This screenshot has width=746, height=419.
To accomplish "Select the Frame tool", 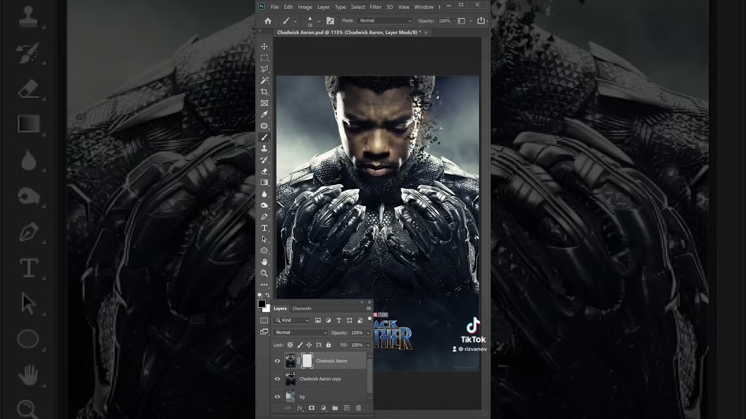I will point(264,103).
